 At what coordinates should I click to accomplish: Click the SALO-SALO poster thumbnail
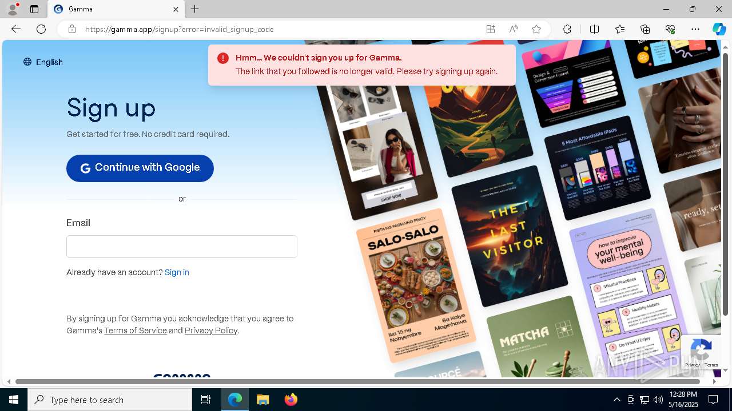(416, 285)
